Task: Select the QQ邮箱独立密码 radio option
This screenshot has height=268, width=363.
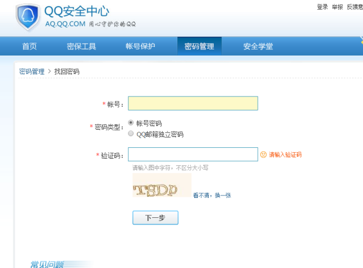Action: (x=131, y=133)
